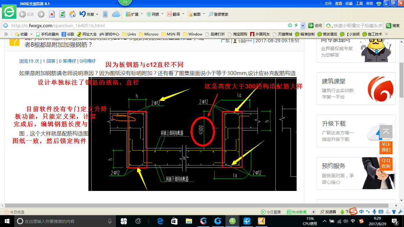Open the 收藏 menu in title bar
Viewport: 404px width, 227px height.
[x=349, y=4]
